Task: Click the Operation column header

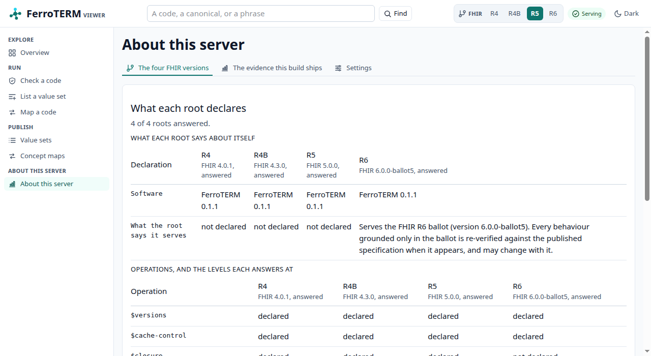Action: click(x=149, y=291)
